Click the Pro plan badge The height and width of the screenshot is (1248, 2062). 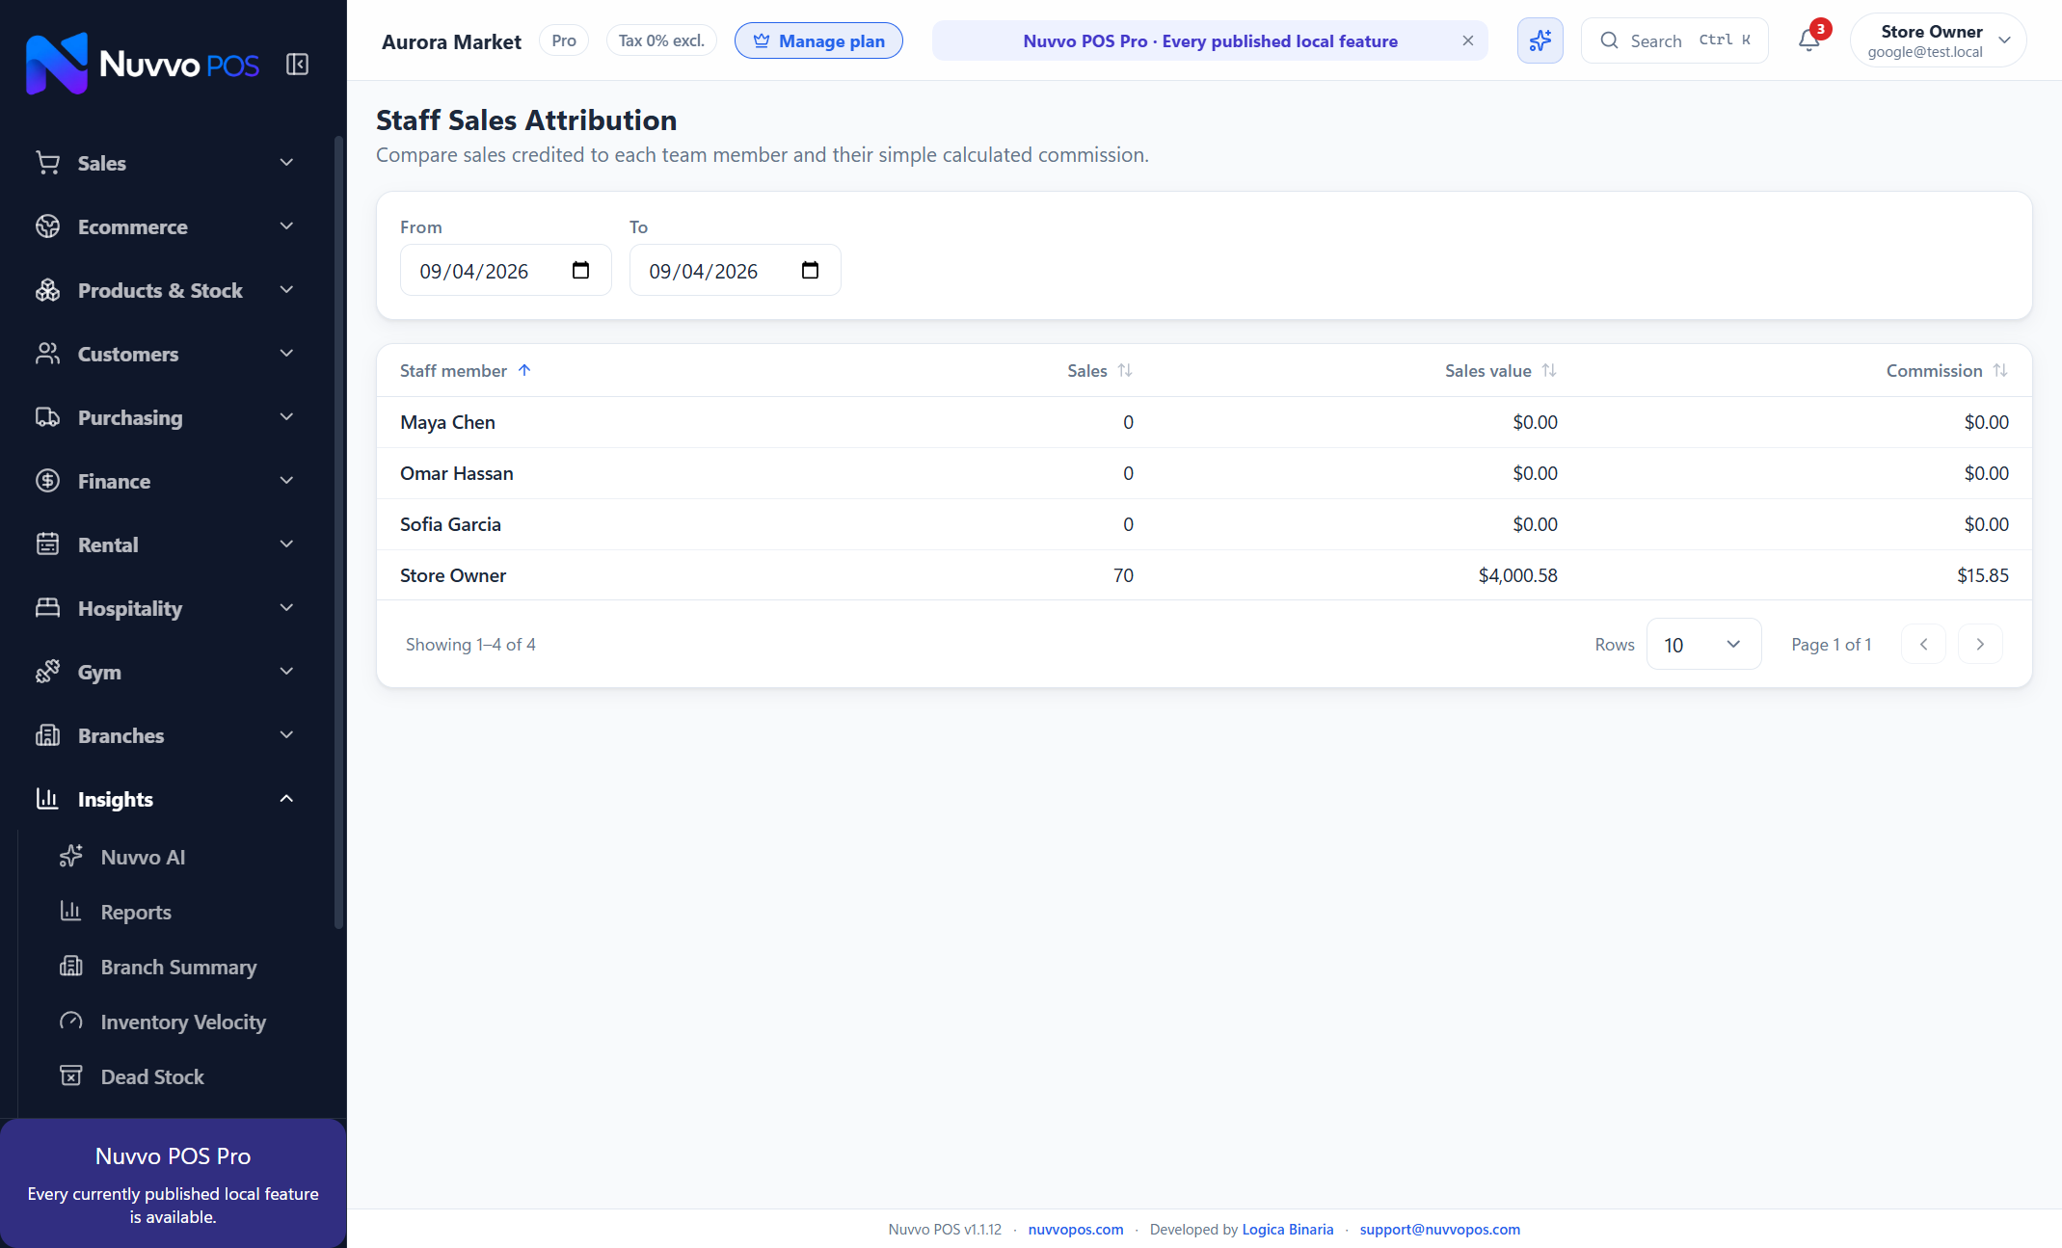pos(564,40)
